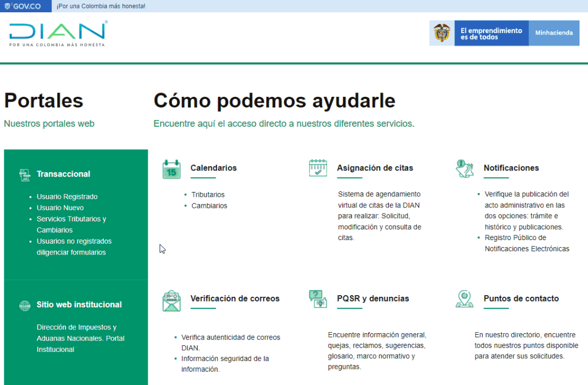This screenshot has height=385, width=588.
Task: Open the Asignación de citas schedule icon
Action: tap(318, 168)
